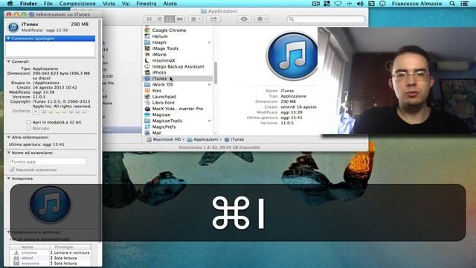Collapse the Anteprima section
The width and height of the screenshot is (476, 268).
9,179
